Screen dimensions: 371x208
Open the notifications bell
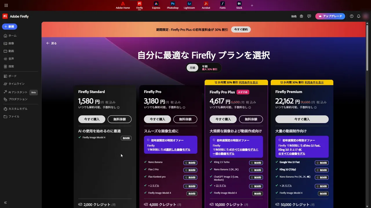point(359,16)
